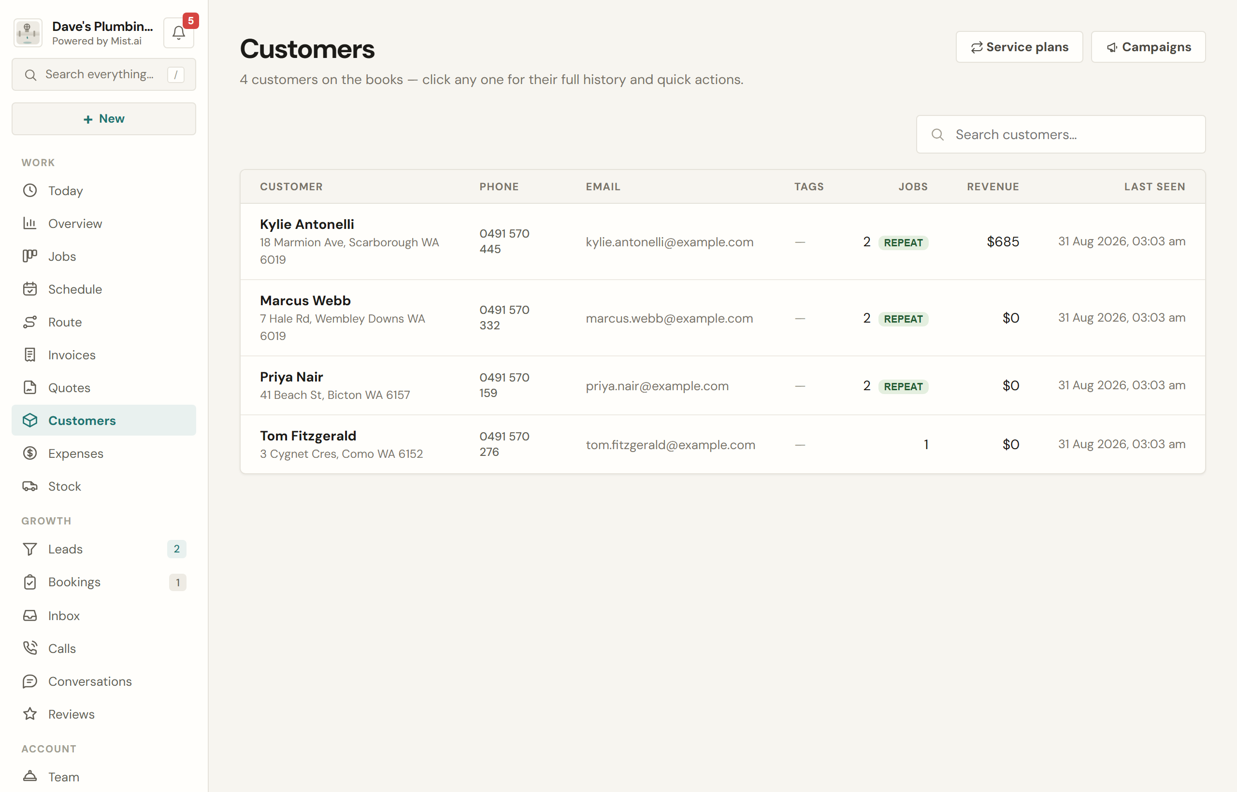Click the Calls phone icon
Viewport: 1237px width, 792px height.
30,648
